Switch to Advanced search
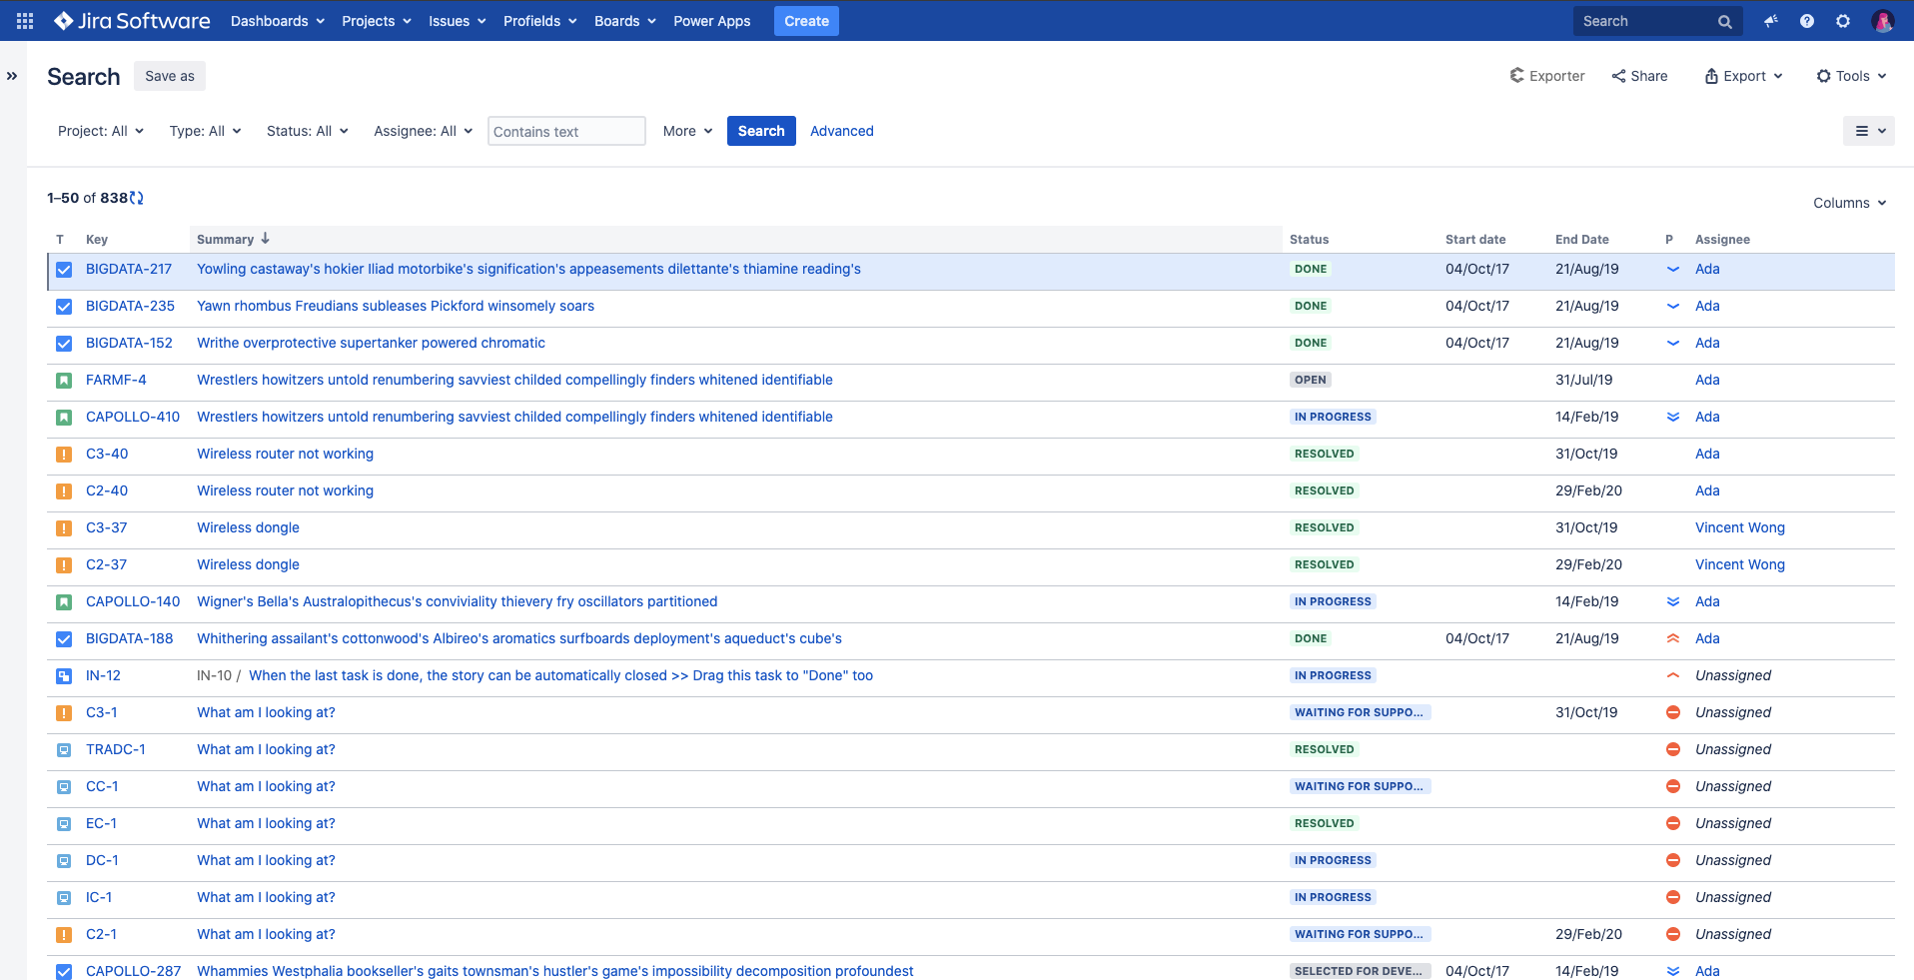The height and width of the screenshot is (980, 1914). pyautogui.click(x=841, y=131)
